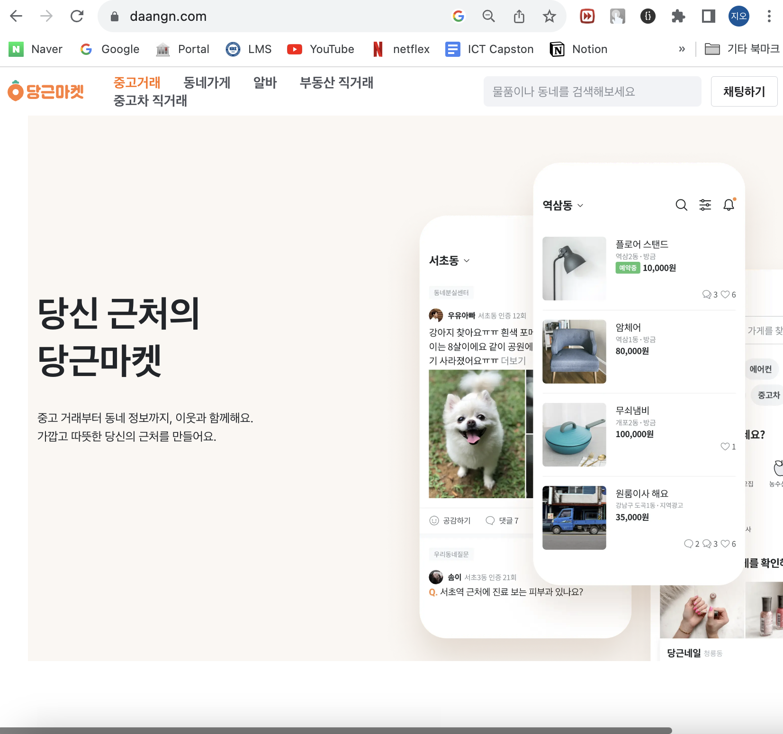
Task: Open the filter sliders icon in the 역삼동 card
Action: [x=705, y=205]
